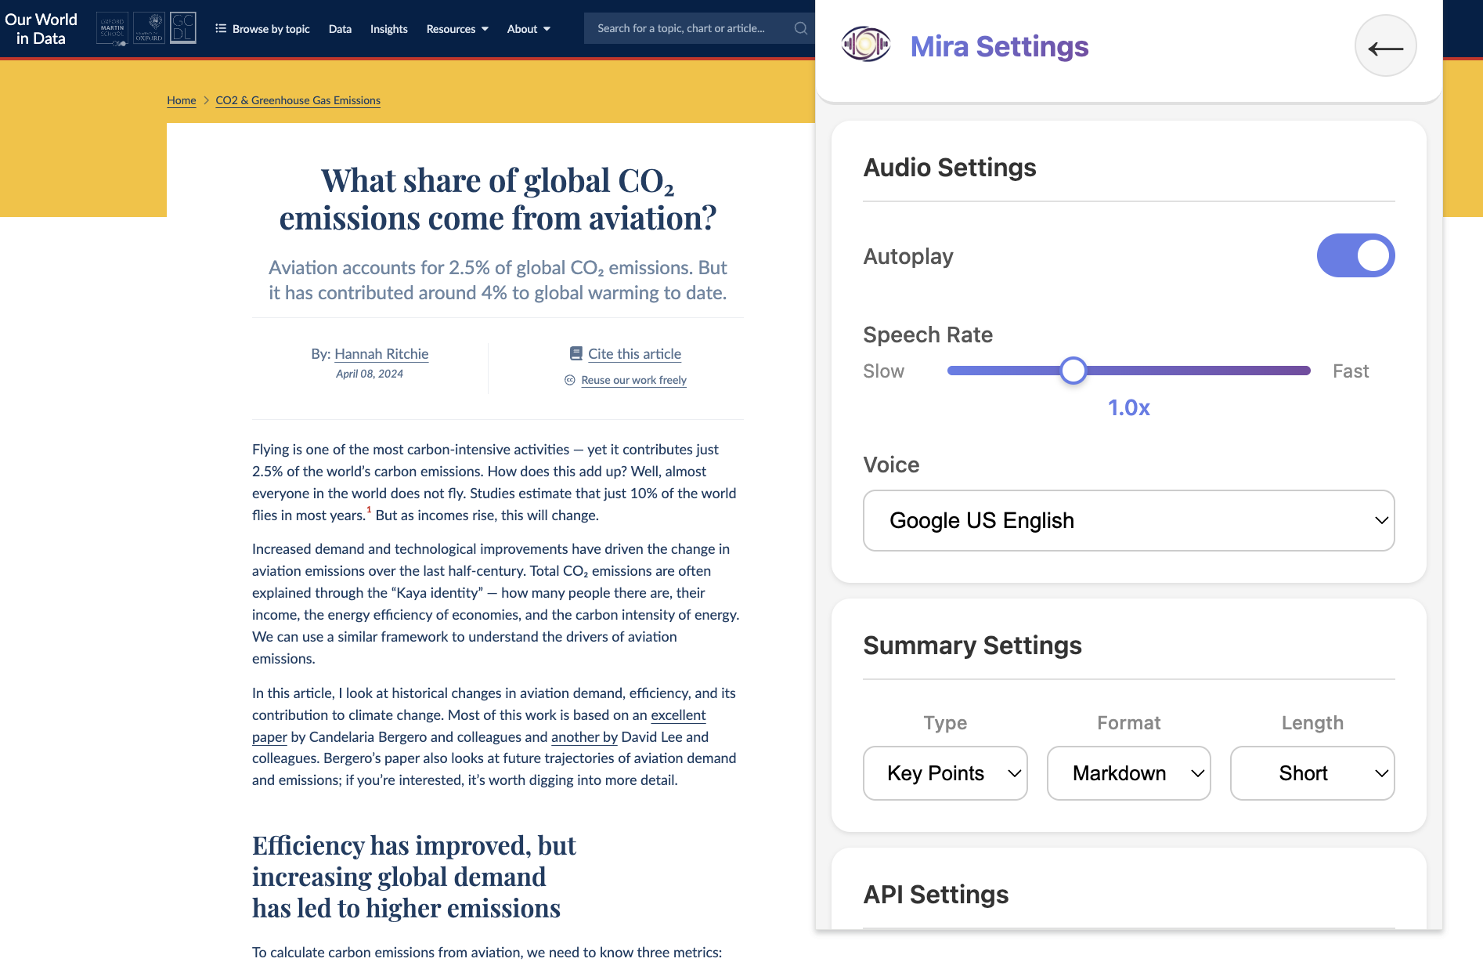Open the Data page in navigation

(340, 29)
